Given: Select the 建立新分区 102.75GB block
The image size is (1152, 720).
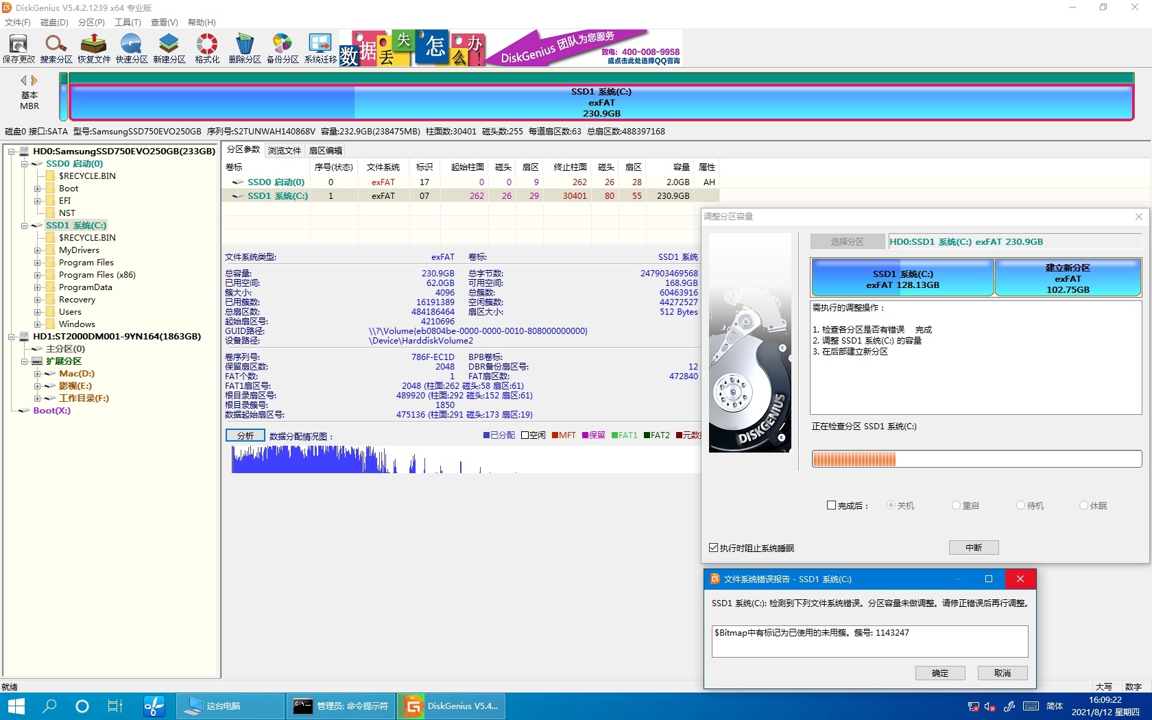Looking at the screenshot, I should point(1068,278).
